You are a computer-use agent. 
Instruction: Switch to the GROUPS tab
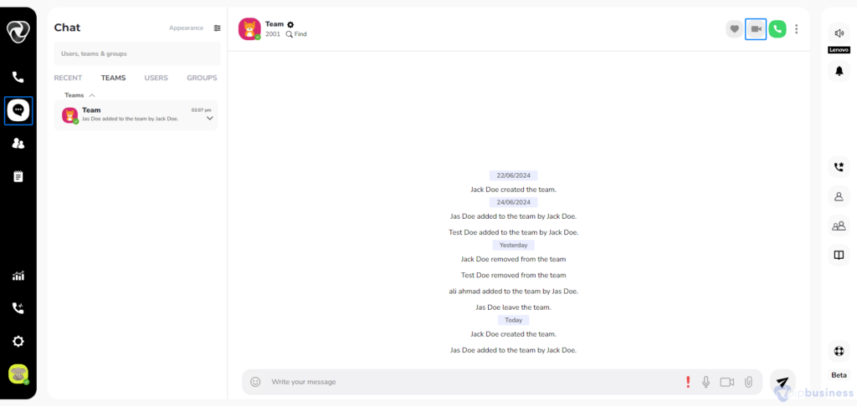202,78
